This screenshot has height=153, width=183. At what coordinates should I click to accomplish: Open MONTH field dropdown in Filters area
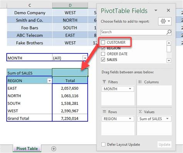130,89
